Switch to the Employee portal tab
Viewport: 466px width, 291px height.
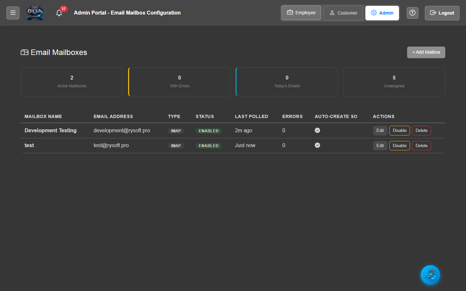[x=301, y=13]
